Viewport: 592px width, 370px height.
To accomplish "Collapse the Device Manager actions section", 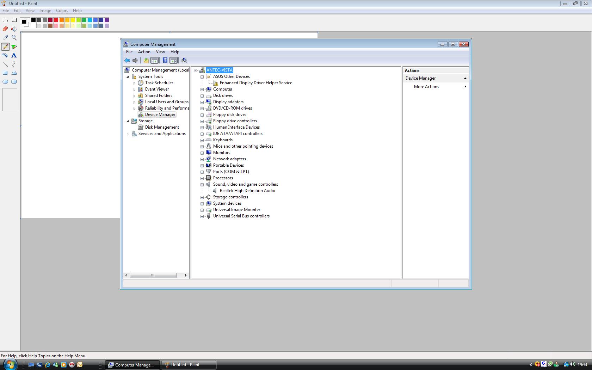I will coord(465,78).
